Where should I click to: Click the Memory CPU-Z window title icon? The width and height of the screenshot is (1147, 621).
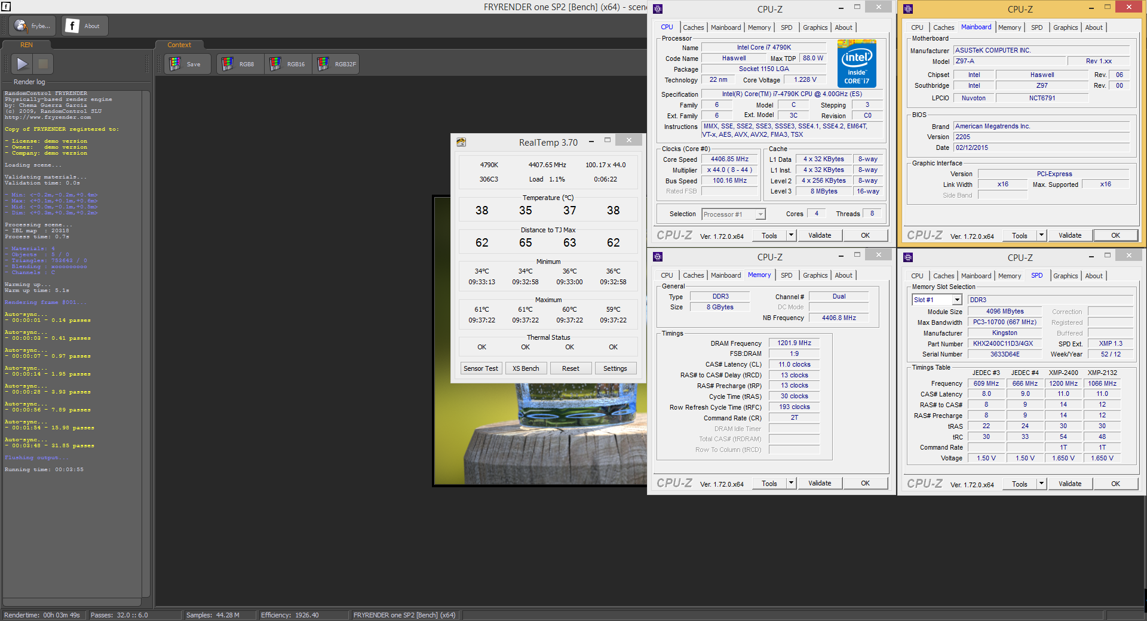point(658,257)
